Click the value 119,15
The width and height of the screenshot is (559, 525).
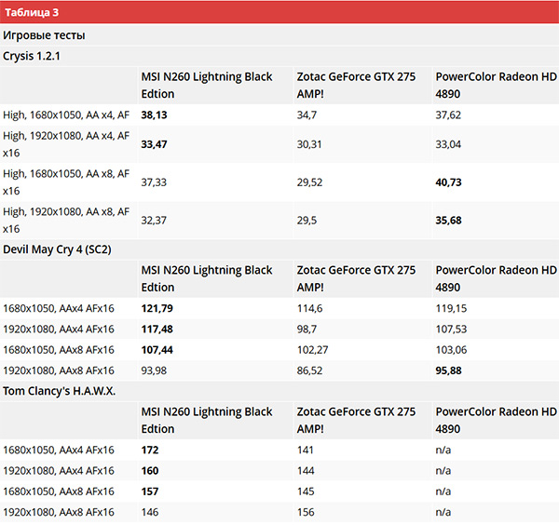pos(451,308)
